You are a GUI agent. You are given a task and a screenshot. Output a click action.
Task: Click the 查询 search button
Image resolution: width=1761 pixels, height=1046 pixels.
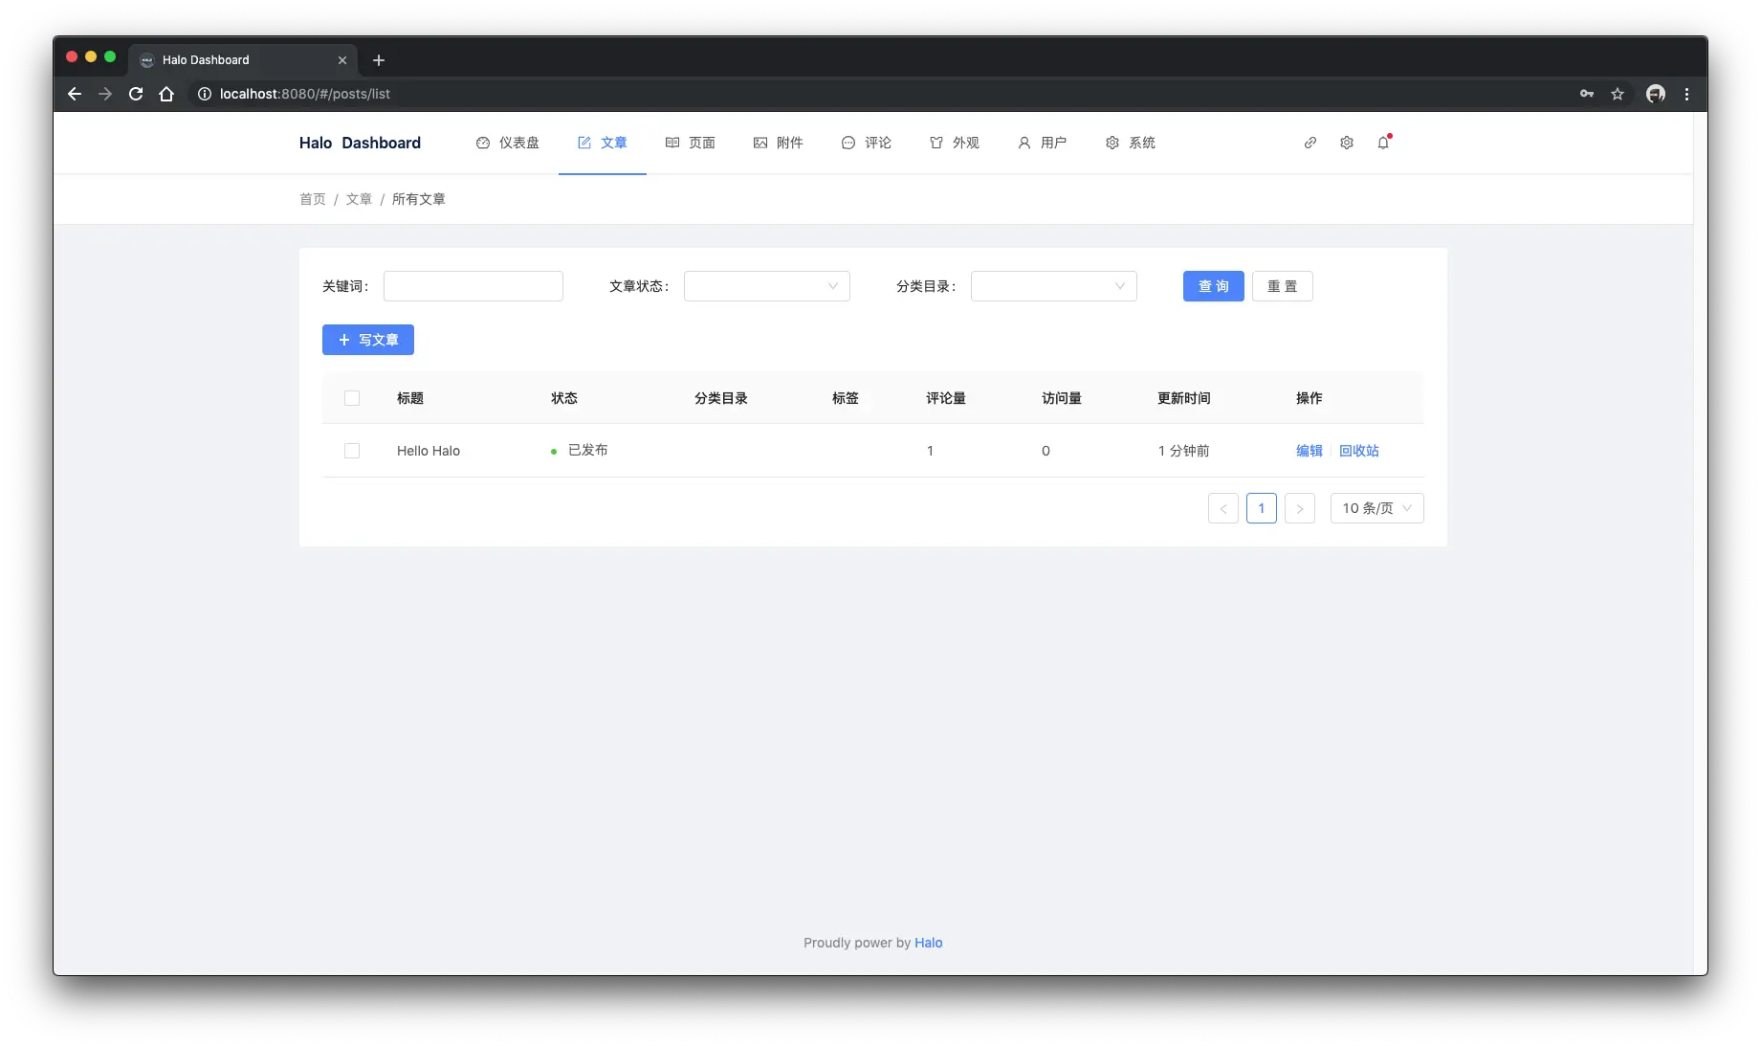(x=1214, y=286)
